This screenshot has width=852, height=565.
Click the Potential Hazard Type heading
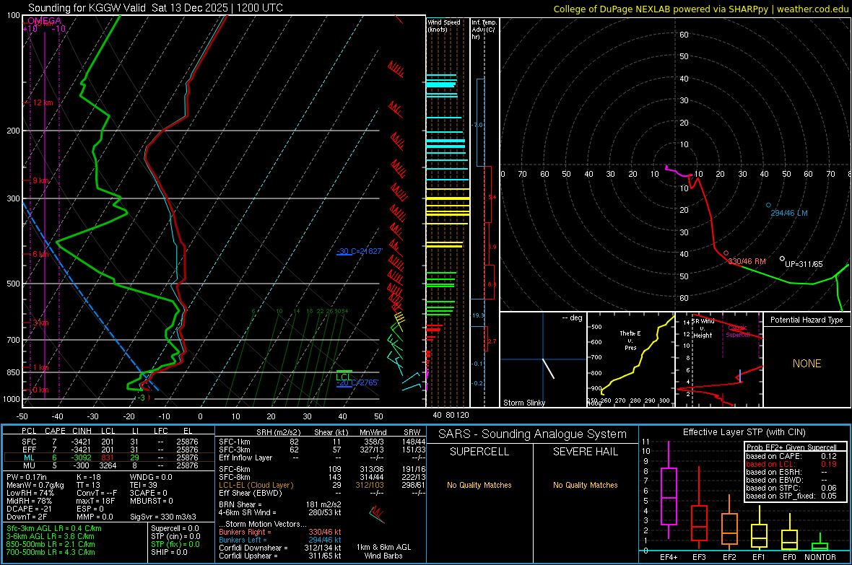807,320
